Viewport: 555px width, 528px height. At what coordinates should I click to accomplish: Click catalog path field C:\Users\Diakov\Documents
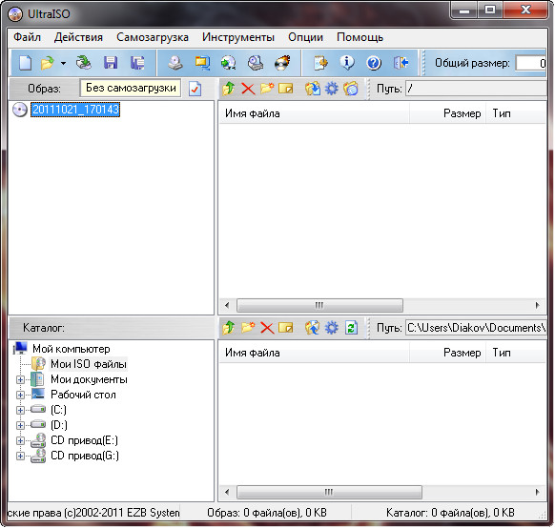[x=476, y=328]
